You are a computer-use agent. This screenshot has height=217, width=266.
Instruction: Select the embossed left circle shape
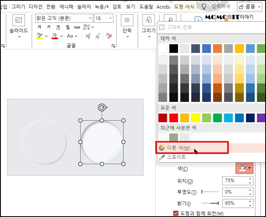45,142
